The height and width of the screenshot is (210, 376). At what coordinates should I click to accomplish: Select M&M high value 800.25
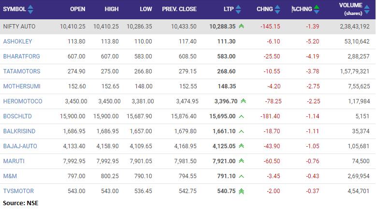tap(110, 176)
